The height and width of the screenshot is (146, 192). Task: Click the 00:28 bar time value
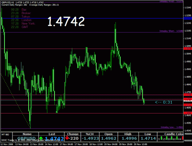coord(15,10)
